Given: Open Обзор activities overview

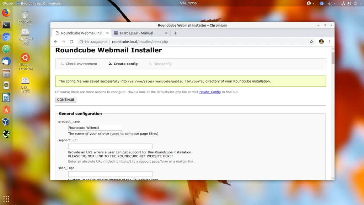Looking at the screenshot, I should pyautogui.click(x=7, y=3).
